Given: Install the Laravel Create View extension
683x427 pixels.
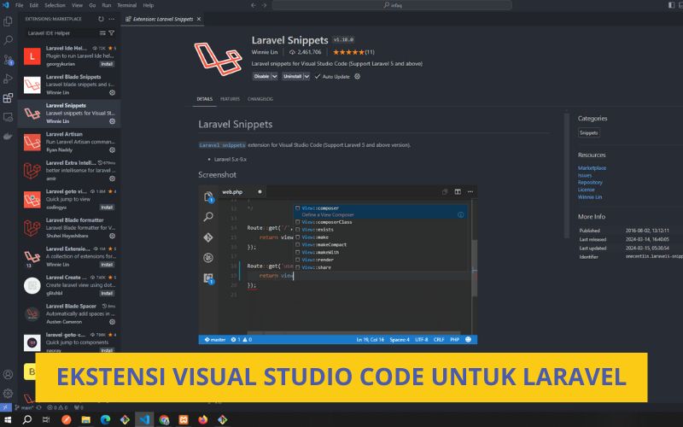Looking at the screenshot, I should (x=107, y=293).
